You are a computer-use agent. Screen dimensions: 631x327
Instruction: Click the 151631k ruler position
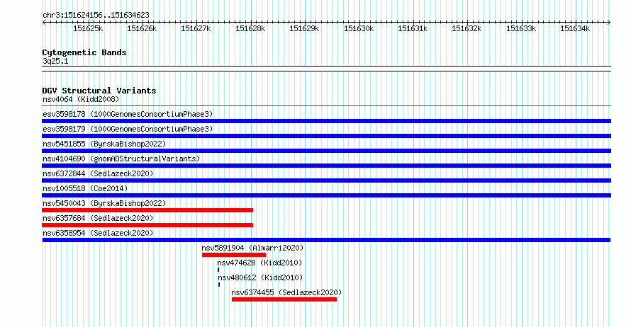point(413,28)
